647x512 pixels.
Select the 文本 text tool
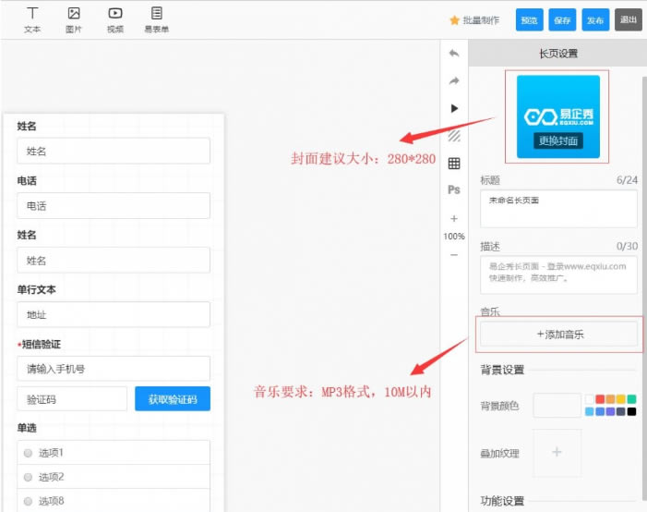tap(32, 19)
